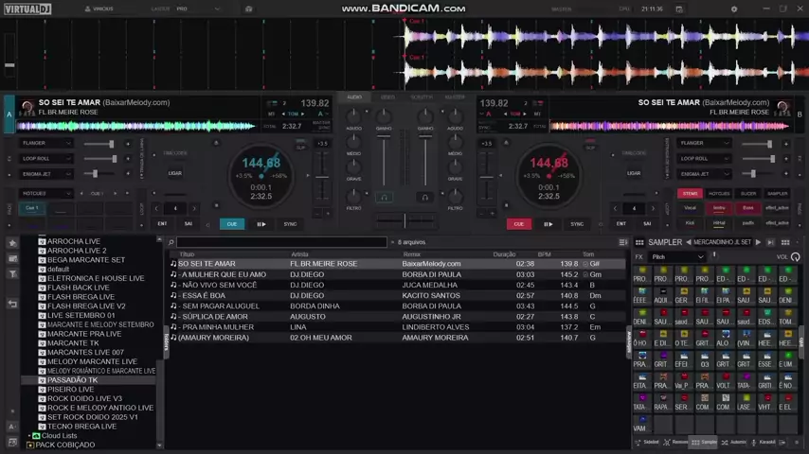Click the left deck headphone cue icon
This screenshot has width=809, height=454.
[x=384, y=197]
